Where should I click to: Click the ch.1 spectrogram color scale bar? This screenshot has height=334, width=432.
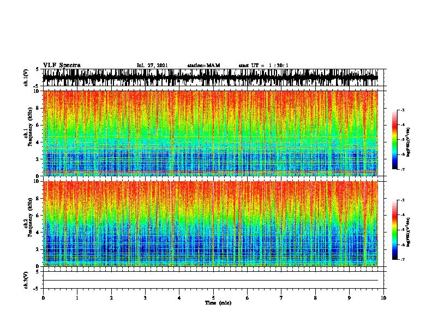[x=395, y=140]
